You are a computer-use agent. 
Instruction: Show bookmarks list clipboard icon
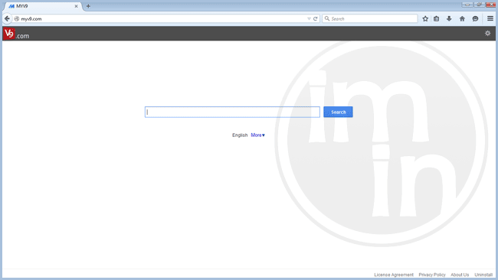click(x=437, y=18)
